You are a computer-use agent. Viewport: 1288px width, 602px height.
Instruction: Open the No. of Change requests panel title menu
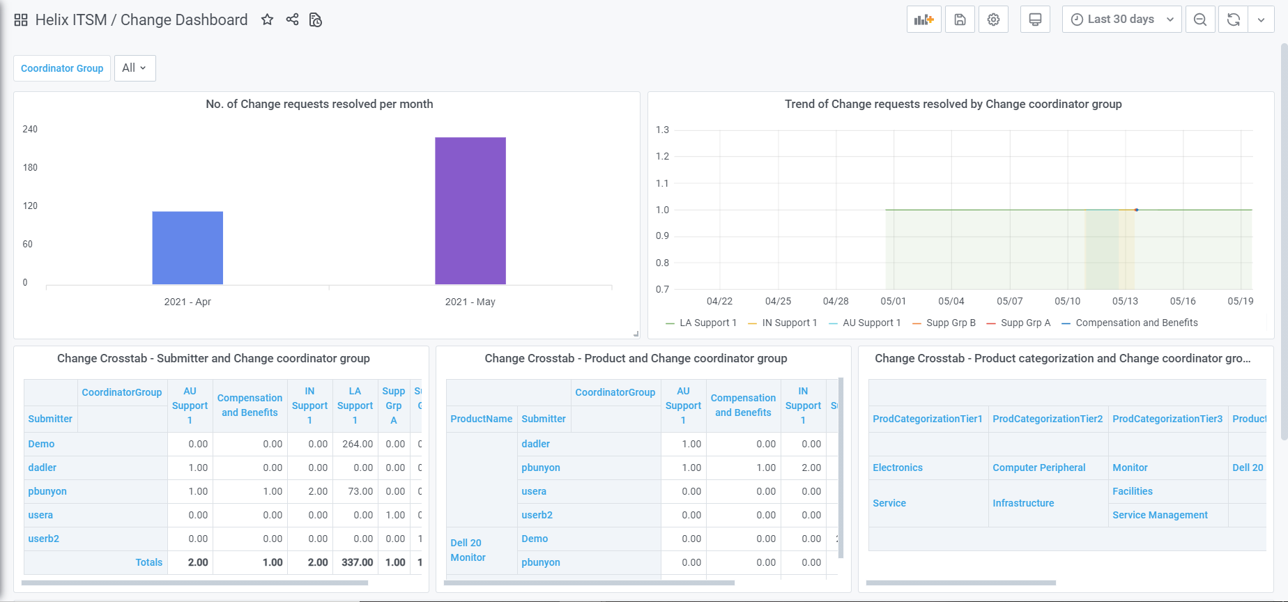click(319, 104)
